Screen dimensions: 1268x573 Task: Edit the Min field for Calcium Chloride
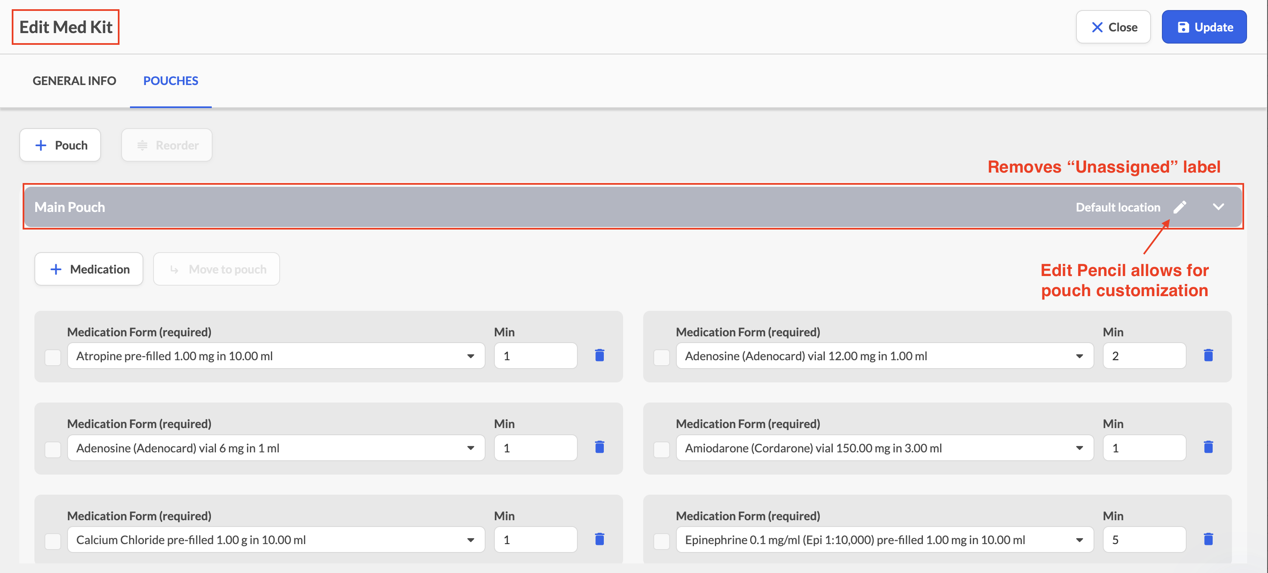click(x=535, y=539)
